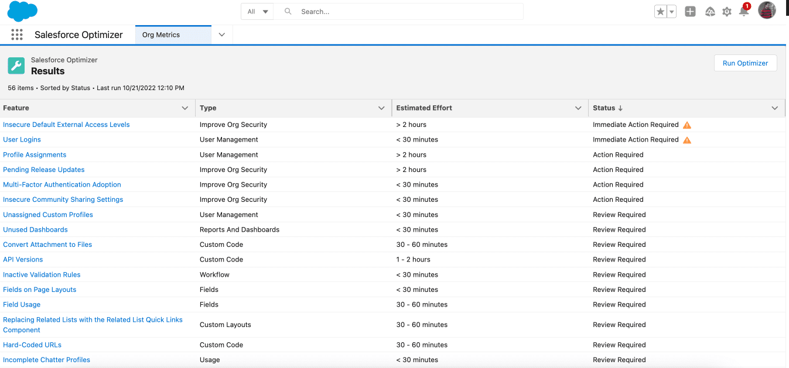The height and width of the screenshot is (368, 789).
Task: Open the Trailhead guidance icon
Action: coord(710,12)
